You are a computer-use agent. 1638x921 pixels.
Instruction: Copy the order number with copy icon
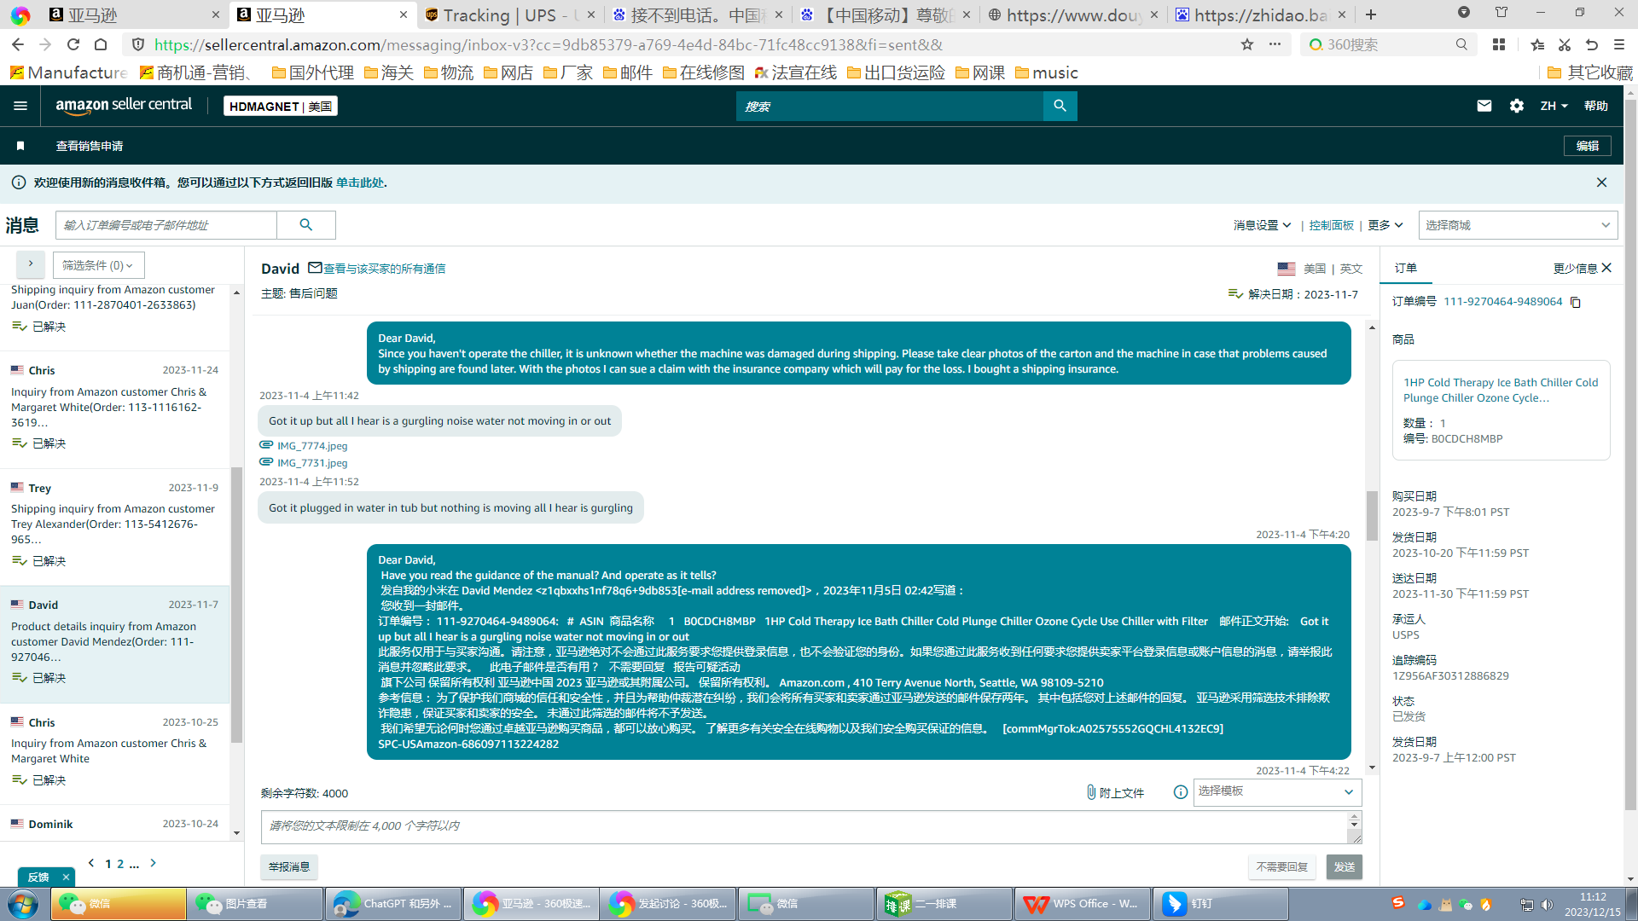1576,302
